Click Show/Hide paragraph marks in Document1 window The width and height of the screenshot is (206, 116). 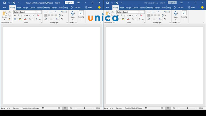(x=62, y=19)
